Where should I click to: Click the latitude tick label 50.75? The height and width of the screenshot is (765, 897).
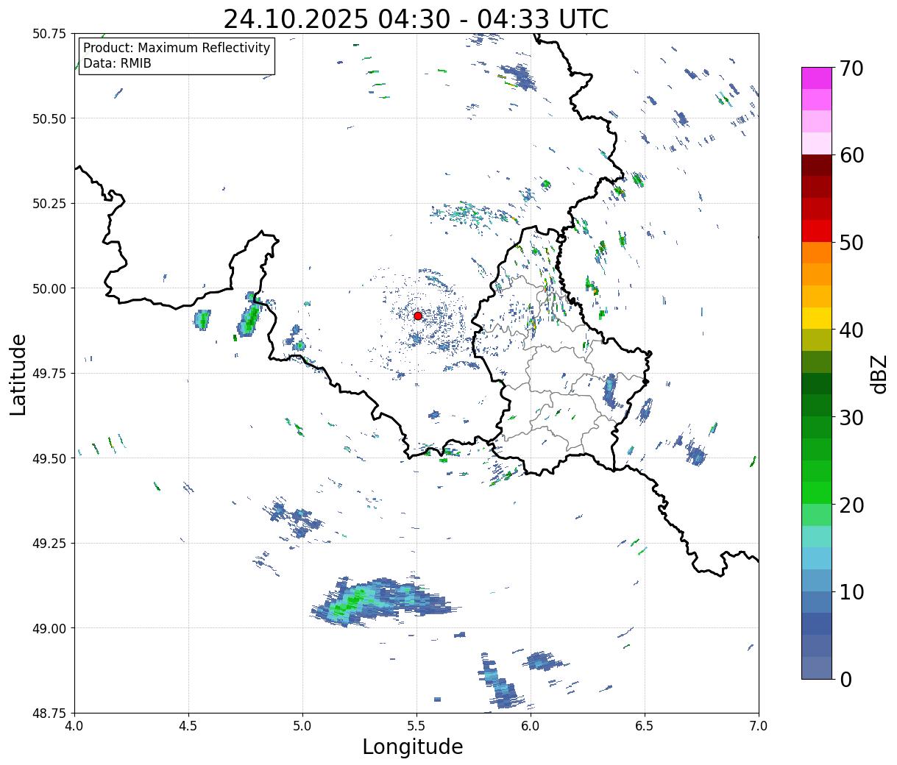click(49, 34)
